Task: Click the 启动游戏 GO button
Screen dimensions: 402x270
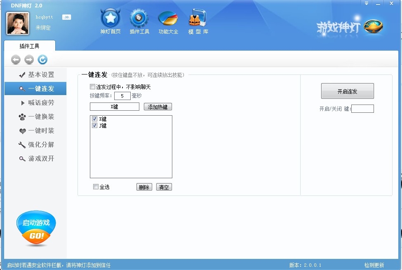Action: point(36,228)
